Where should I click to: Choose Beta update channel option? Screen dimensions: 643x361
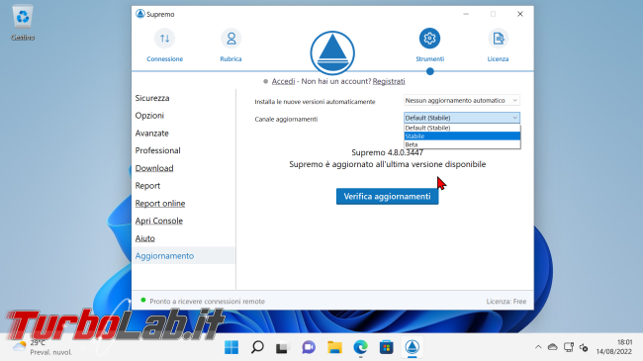[462, 144]
